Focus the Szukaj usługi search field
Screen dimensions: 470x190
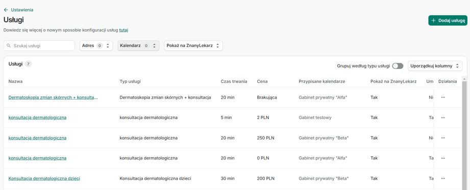[39, 45]
